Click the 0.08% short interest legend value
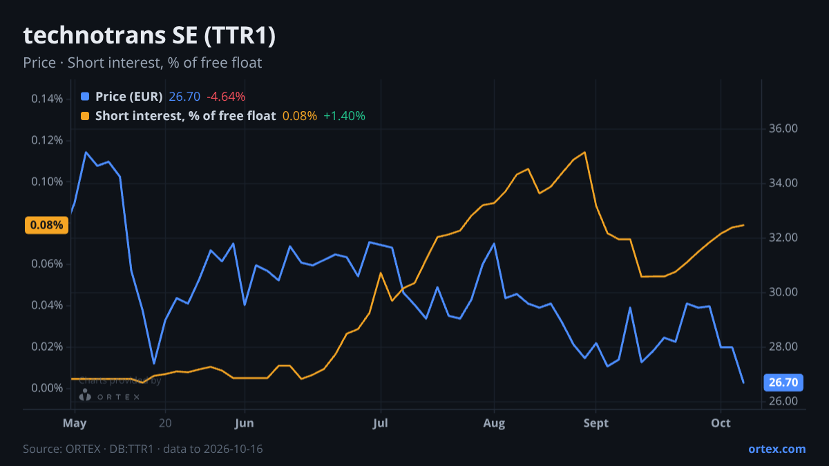The image size is (829, 466). click(300, 116)
